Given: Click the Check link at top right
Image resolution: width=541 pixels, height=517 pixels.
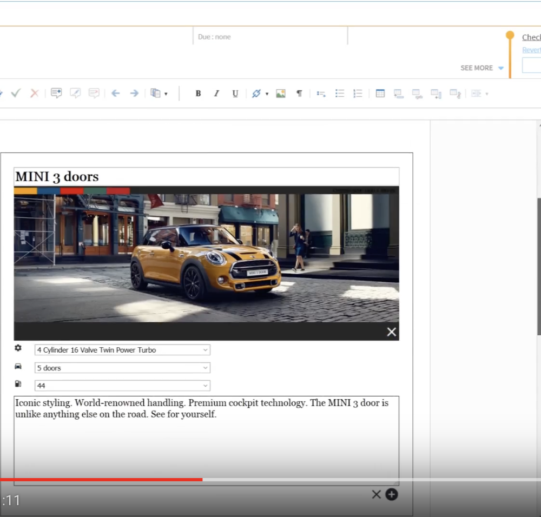Looking at the screenshot, I should click(531, 37).
